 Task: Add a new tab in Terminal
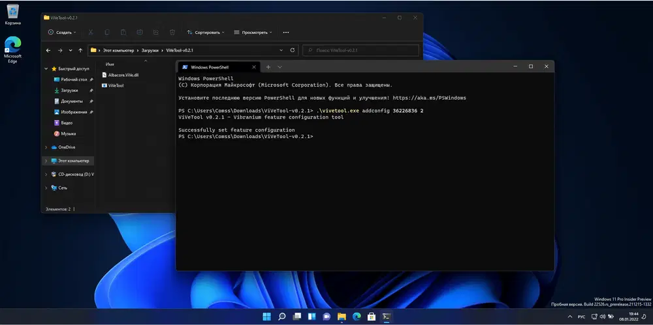coord(268,67)
